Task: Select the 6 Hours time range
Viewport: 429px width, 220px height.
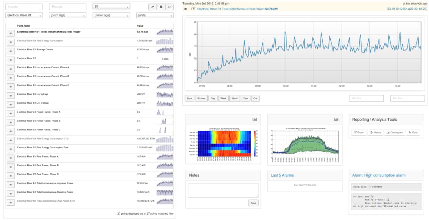Action: click(x=201, y=98)
